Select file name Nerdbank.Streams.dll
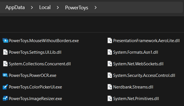Viewport: 184px width, 106px height. coord(133,87)
